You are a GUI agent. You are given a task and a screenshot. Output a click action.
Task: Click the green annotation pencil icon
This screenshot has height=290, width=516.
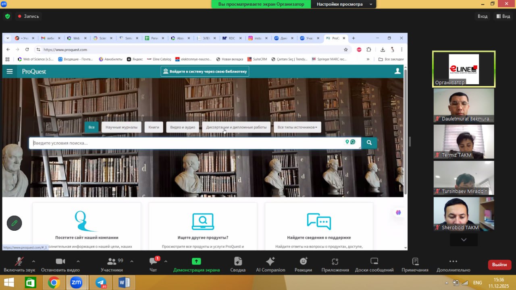point(15,223)
